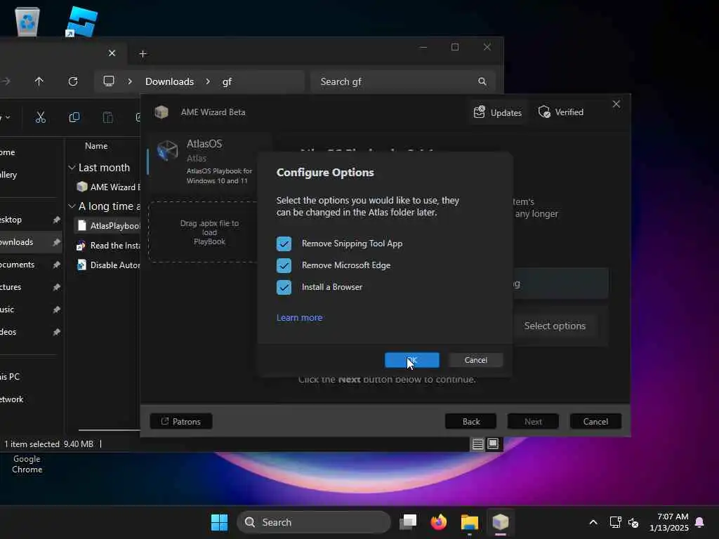The height and width of the screenshot is (539, 719).
Task: Open Documents in Explorer sidebar
Action: click(18, 265)
